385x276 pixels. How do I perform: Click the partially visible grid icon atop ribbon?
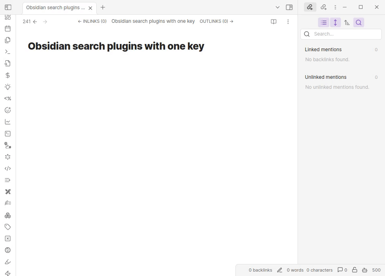pos(8,17)
